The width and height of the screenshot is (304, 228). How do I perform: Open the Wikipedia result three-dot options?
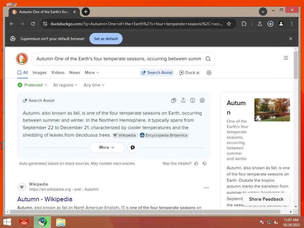(x=206, y=188)
